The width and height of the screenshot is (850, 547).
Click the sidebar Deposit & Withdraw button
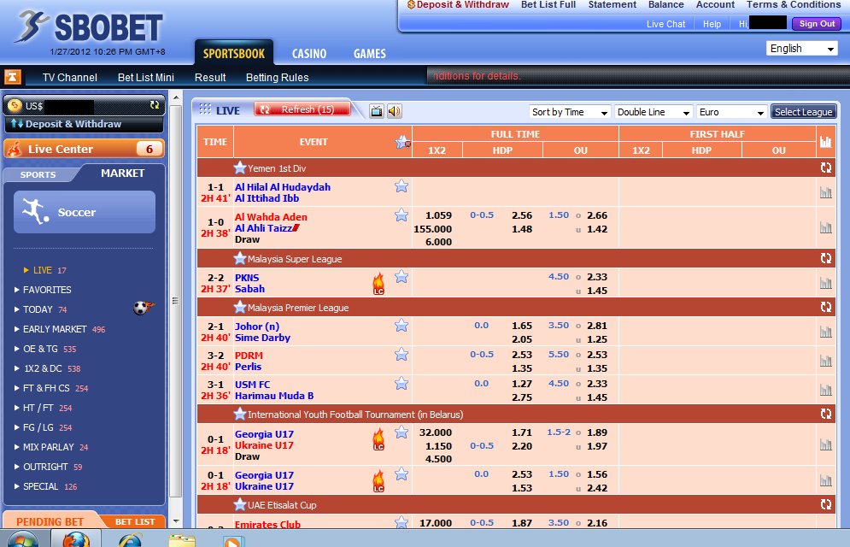(84, 124)
